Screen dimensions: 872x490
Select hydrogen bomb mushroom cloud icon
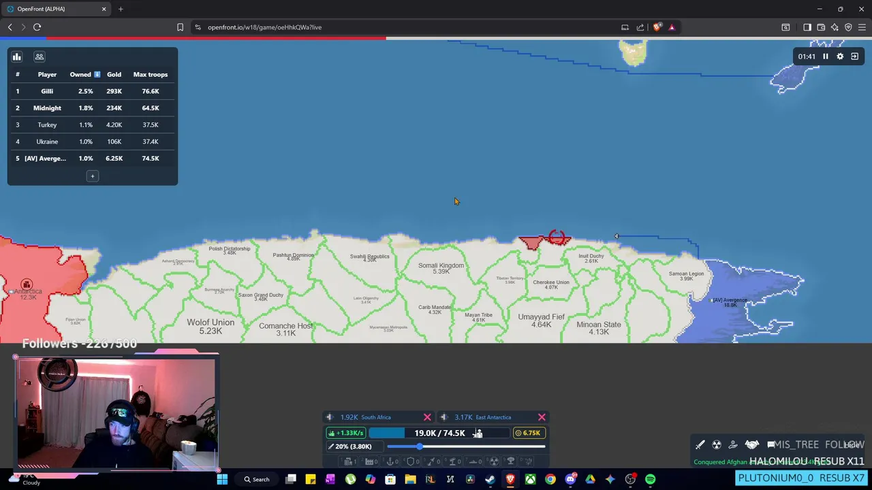pos(511,461)
